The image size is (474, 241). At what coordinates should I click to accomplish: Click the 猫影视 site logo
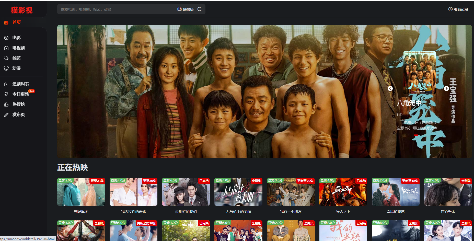(x=22, y=10)
